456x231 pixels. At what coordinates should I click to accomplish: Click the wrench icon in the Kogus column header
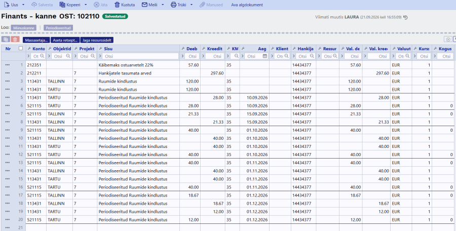click(435, 49)
